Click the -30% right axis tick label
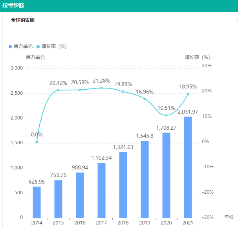The image size is (238, 228). [x=208, y=217]
